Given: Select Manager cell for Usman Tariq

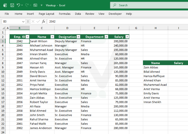Looking at the screenshot, I should 67,63.
